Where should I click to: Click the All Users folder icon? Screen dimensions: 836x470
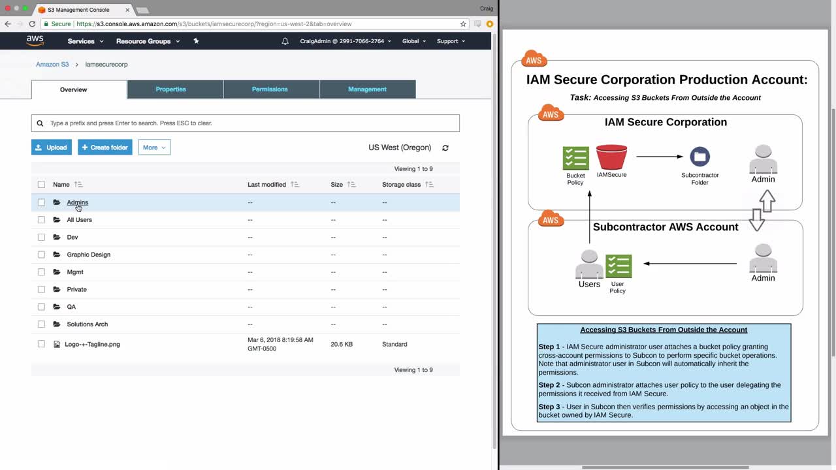point(57,220)
